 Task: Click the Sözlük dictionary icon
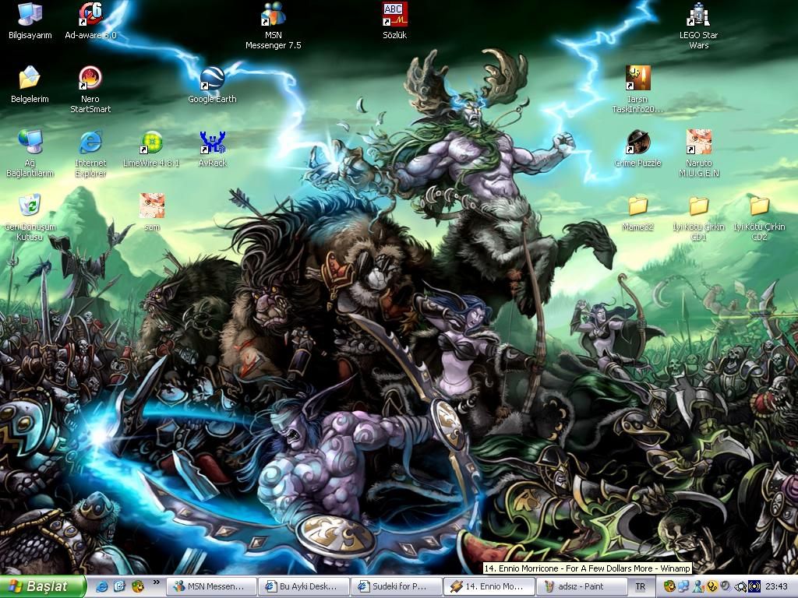click(x=394, y=15)
